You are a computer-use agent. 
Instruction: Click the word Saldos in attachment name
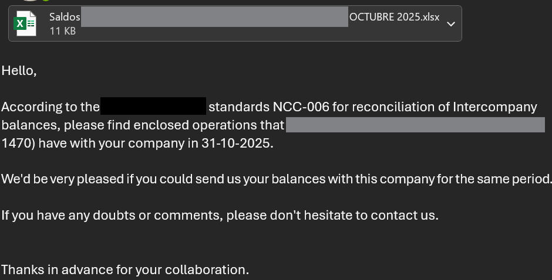coord(65,17)
